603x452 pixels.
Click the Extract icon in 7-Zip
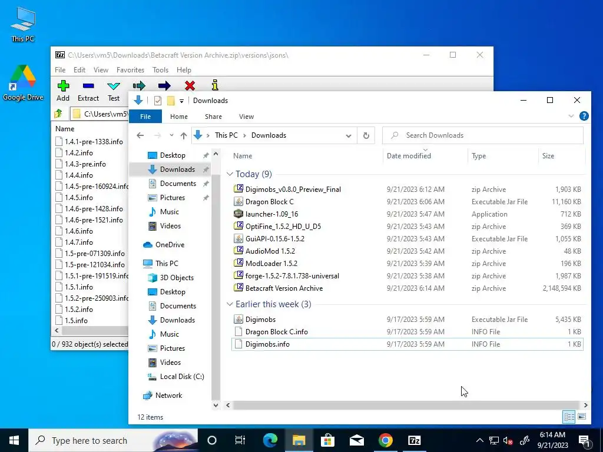[88, 91]
